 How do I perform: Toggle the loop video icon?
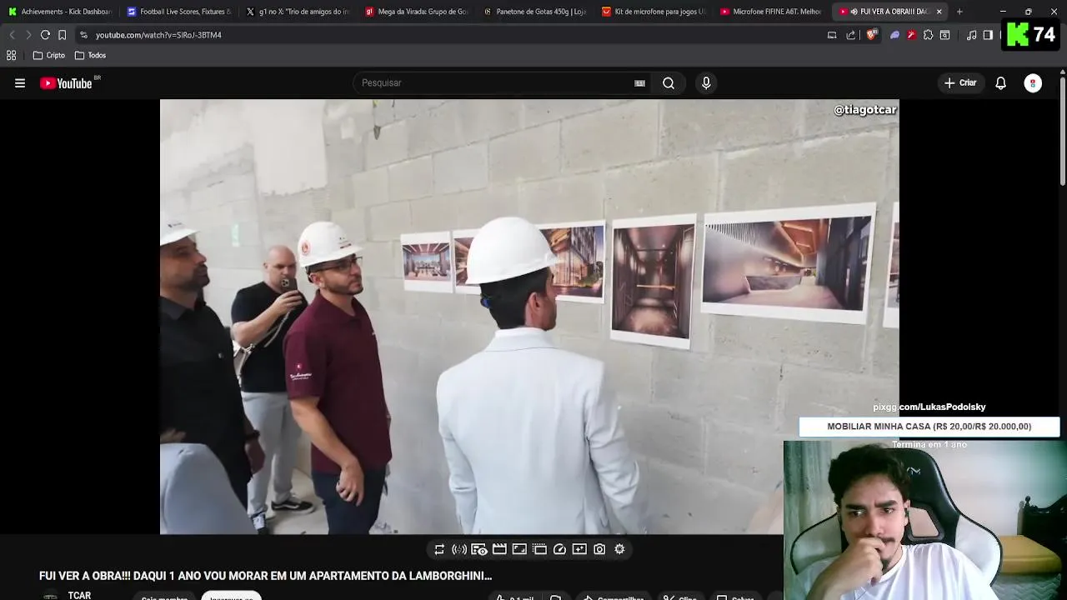click(x=439, y=549)
